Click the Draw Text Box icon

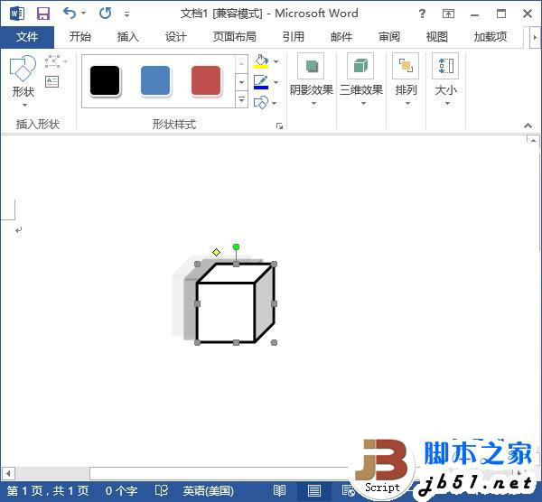[51, 82]
